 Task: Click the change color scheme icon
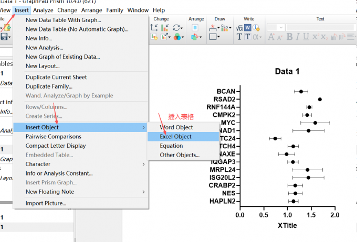[177, 37]
